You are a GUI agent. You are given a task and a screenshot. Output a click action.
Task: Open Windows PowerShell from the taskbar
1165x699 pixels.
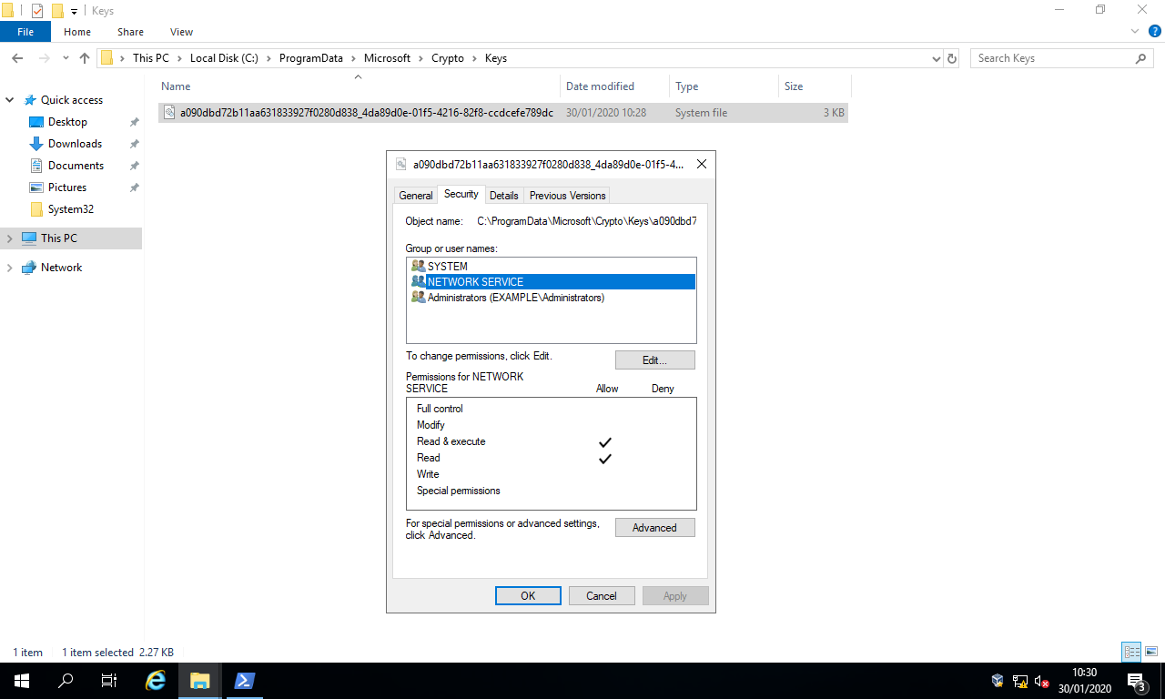coord(243,680)
